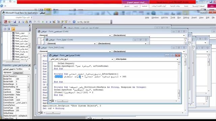Select the BottomPadding property row

tap(15, 87)
